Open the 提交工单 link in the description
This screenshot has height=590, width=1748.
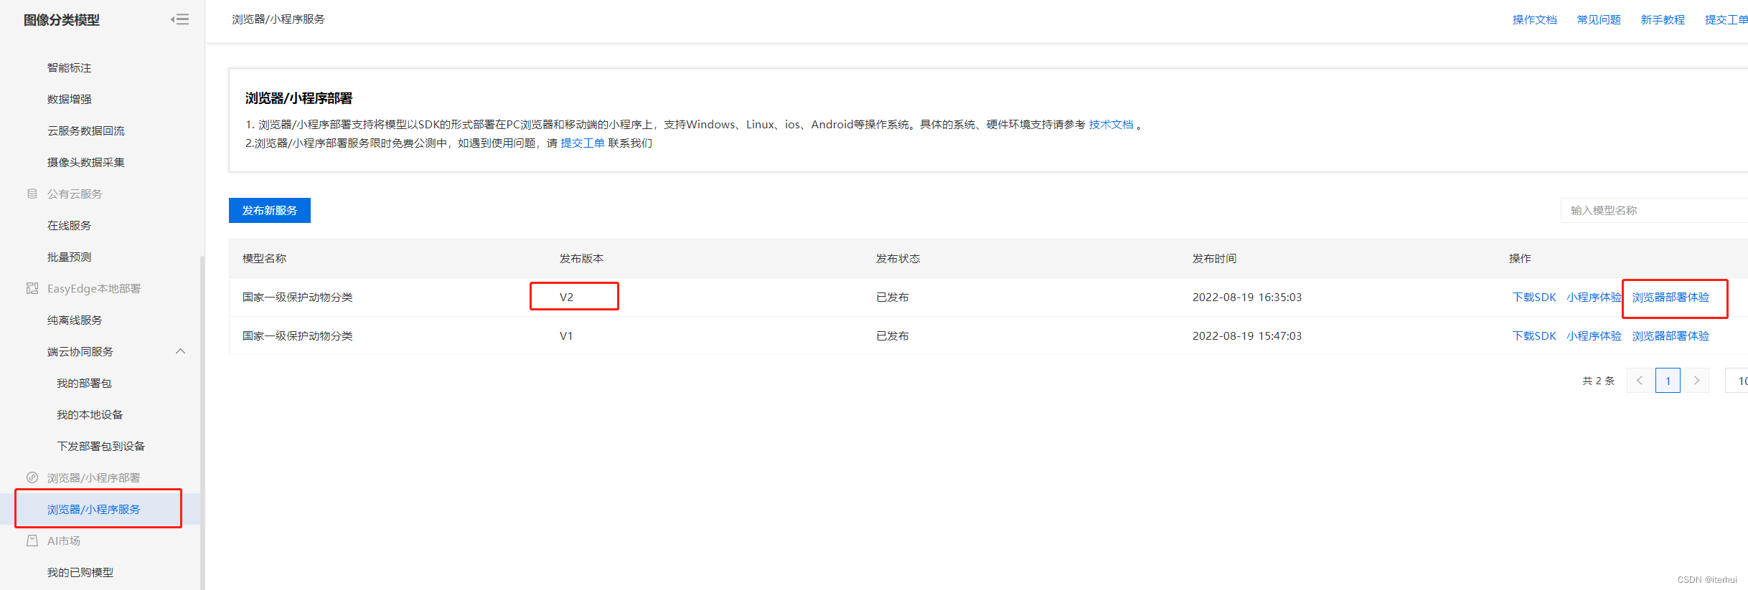583,143
